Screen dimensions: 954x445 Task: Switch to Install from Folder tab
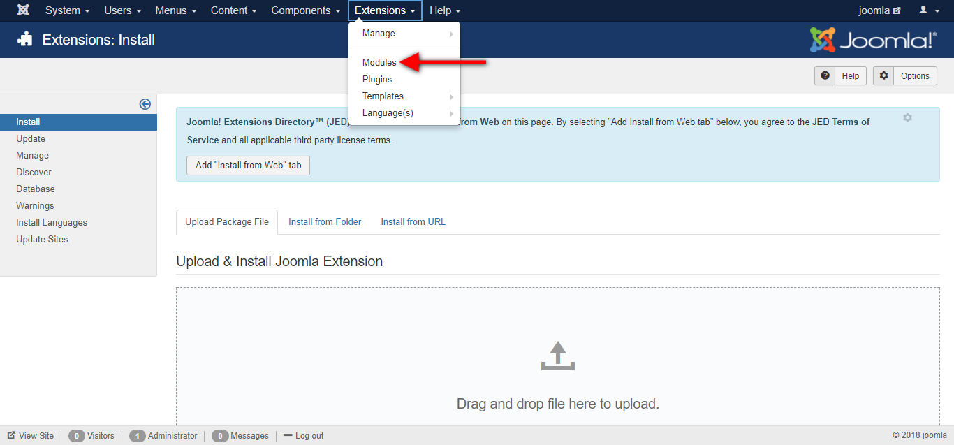click(325, 222)
